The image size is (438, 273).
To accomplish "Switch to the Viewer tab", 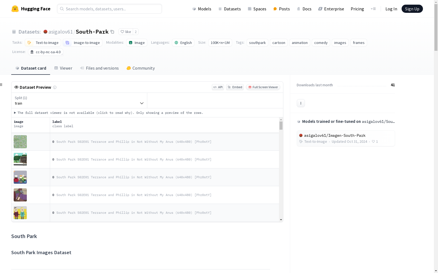I will [x=63, y=68].
